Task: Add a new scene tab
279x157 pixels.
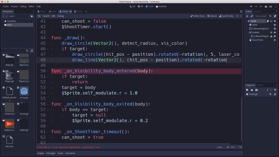Action: [86, 11]
